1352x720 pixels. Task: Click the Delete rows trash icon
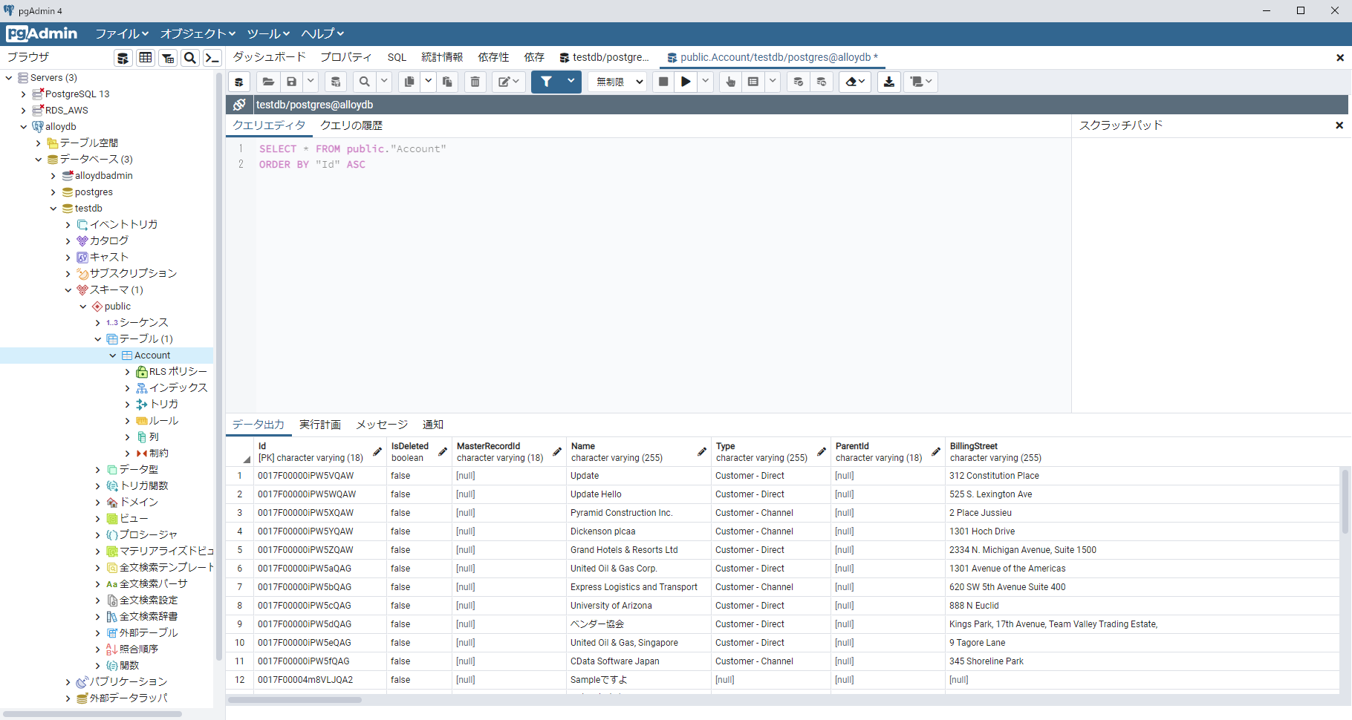(475, 82)
